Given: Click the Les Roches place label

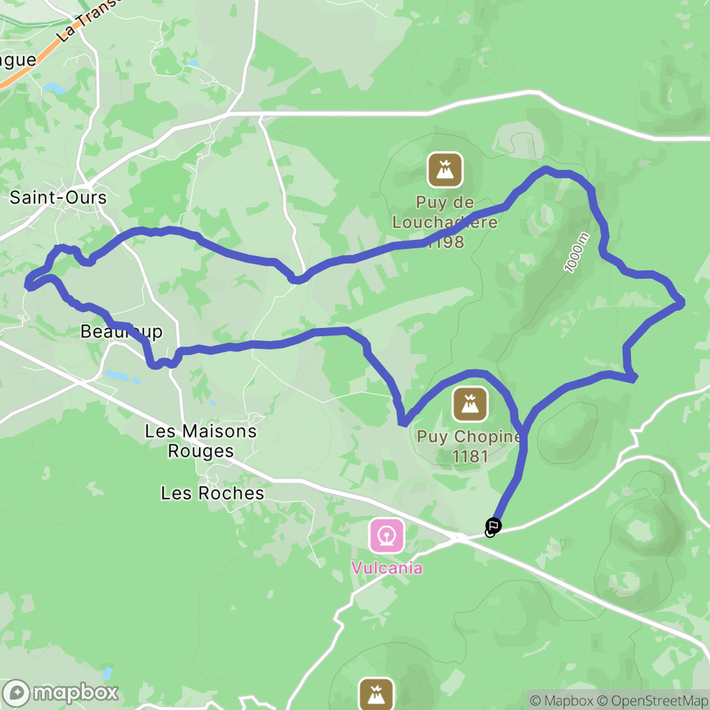Looking at the screenshot, I should point(212,493).
